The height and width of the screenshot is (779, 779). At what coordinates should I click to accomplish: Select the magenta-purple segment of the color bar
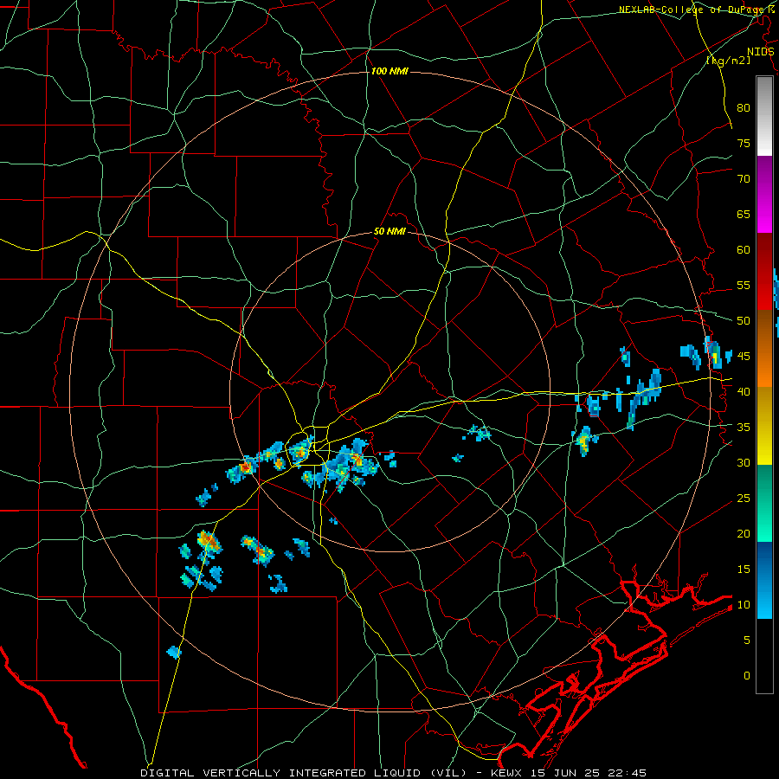coord(764,195)
